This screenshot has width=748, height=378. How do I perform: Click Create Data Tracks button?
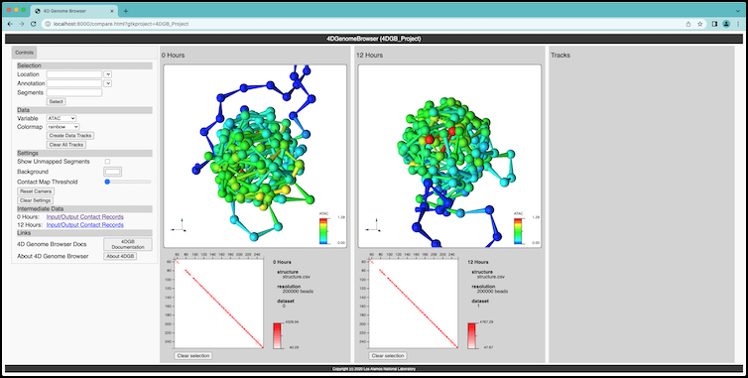(x=70, y=136)
